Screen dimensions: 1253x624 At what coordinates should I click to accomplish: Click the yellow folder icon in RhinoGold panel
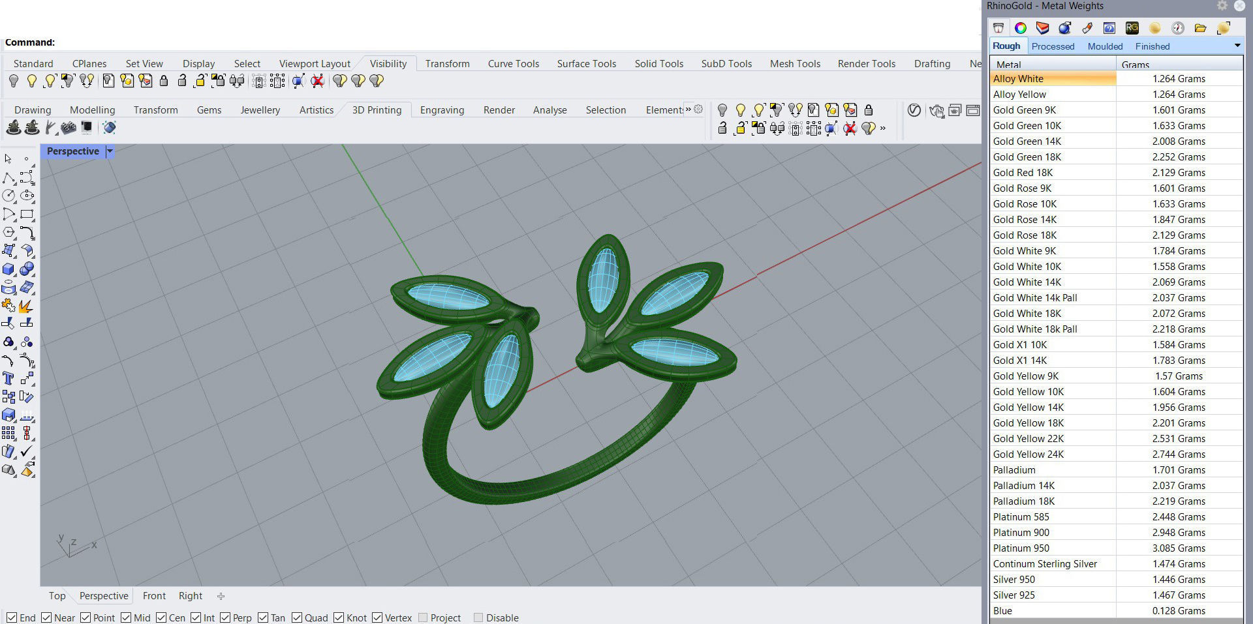pyautogui.click(x=1200, y=27)
